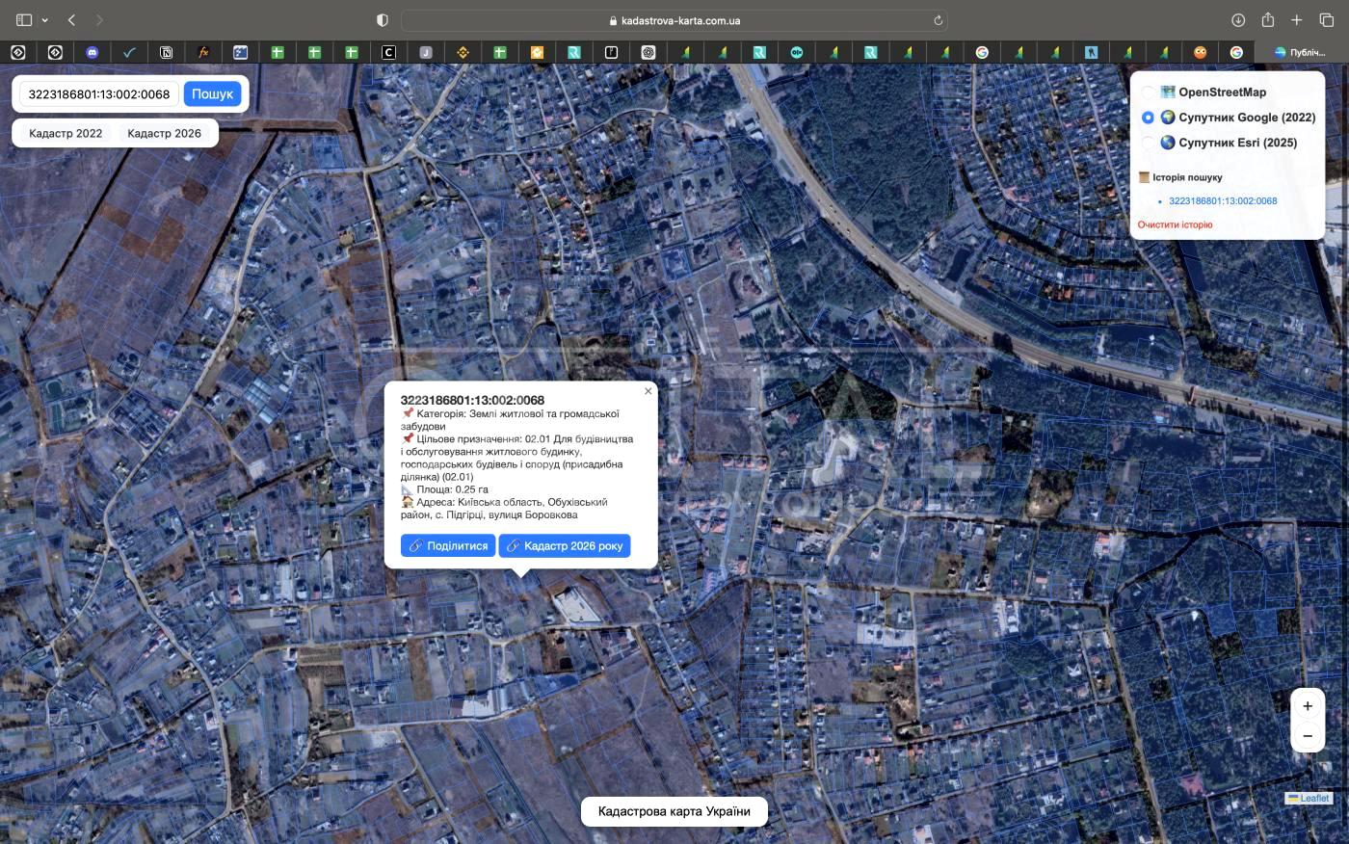This screenshot has width=1349, height=844.
Task: Switch to the Binance tab
Action: [463, 52]
